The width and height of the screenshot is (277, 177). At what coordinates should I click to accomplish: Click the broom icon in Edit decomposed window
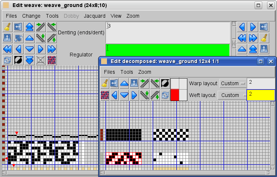pyautogui.click(x=105, y=83)
